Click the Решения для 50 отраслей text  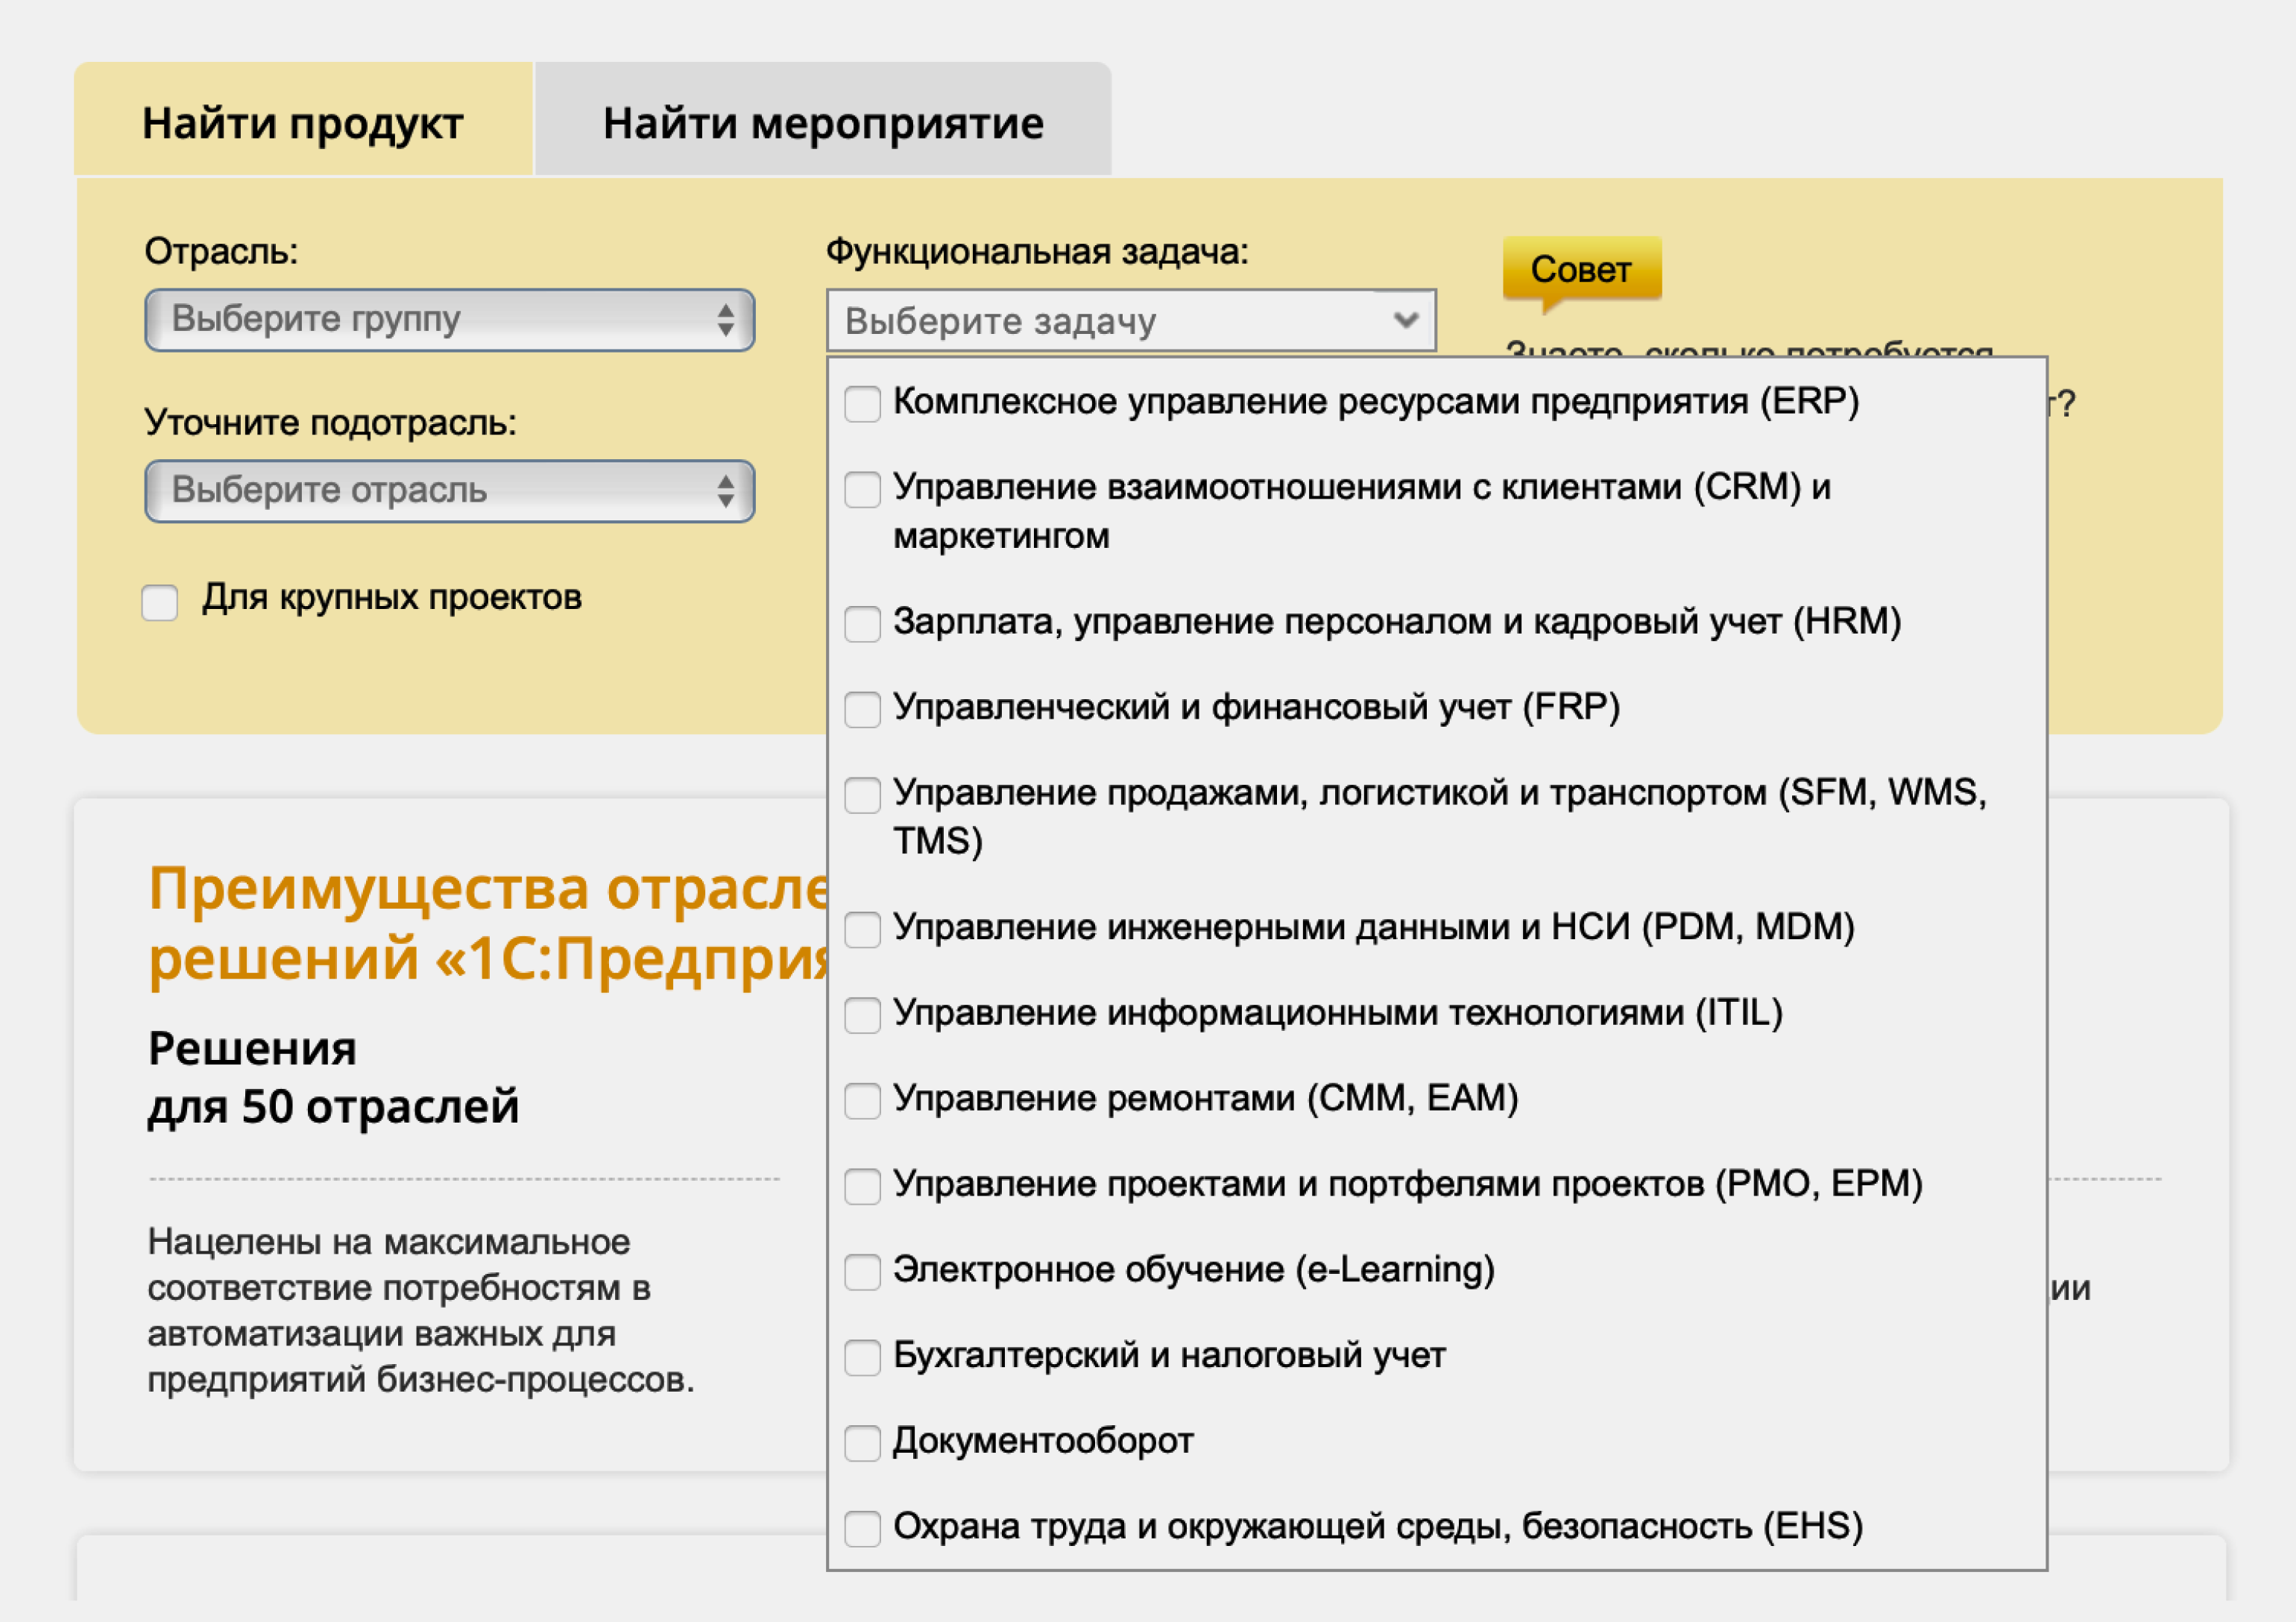tap(333, 1077)
